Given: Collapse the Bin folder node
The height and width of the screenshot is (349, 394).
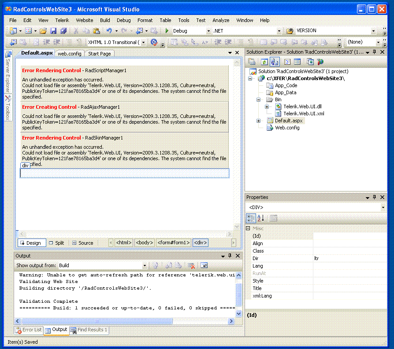Looking at the screenshot, I should 258,99.
